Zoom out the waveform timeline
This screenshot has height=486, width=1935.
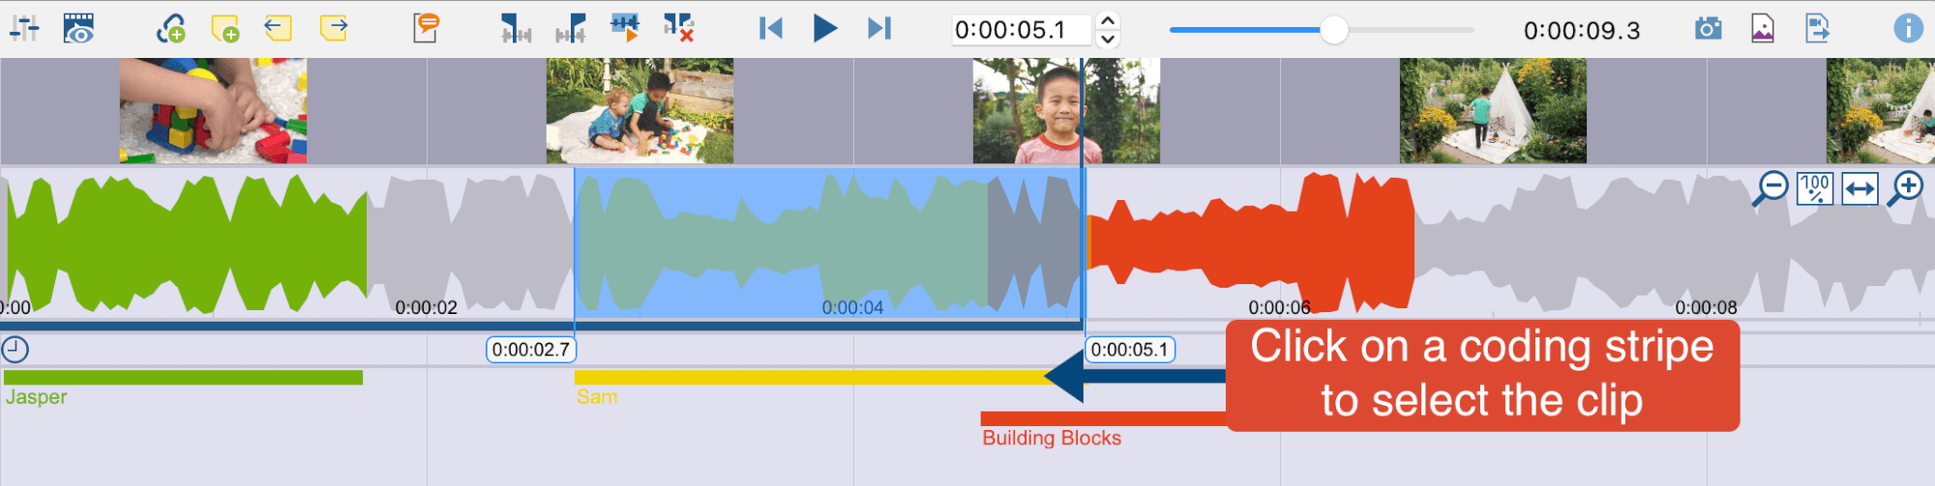tap(1771, 187)
